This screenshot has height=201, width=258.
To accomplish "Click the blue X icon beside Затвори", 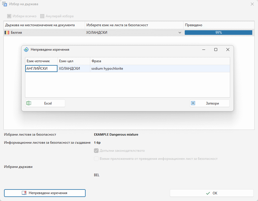I will [x=193, y=103].
